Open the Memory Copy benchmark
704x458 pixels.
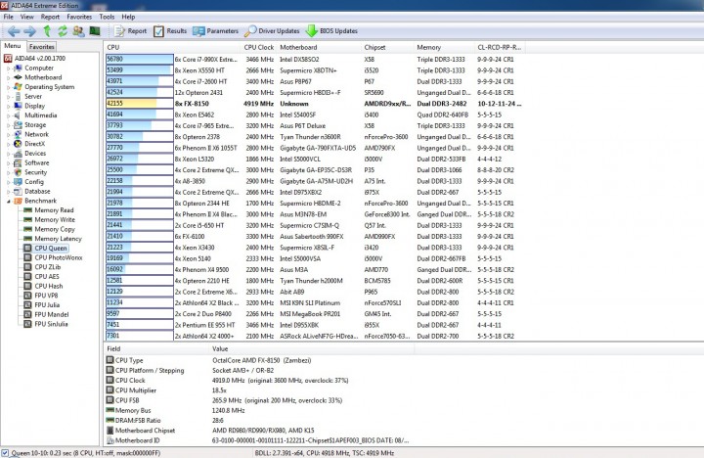(50, 229)
